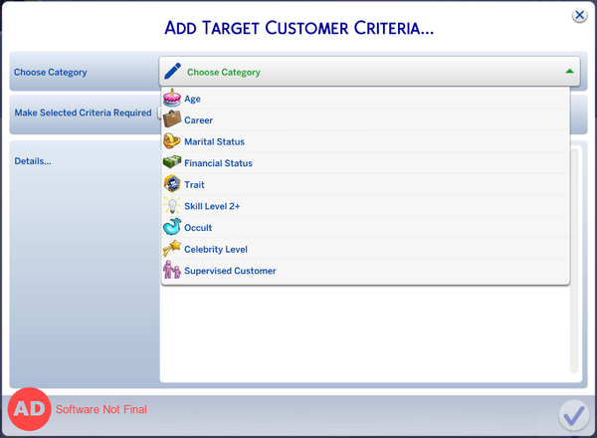
Task: Click the money stack Financial Status icon
Action: tap(172, 163)
